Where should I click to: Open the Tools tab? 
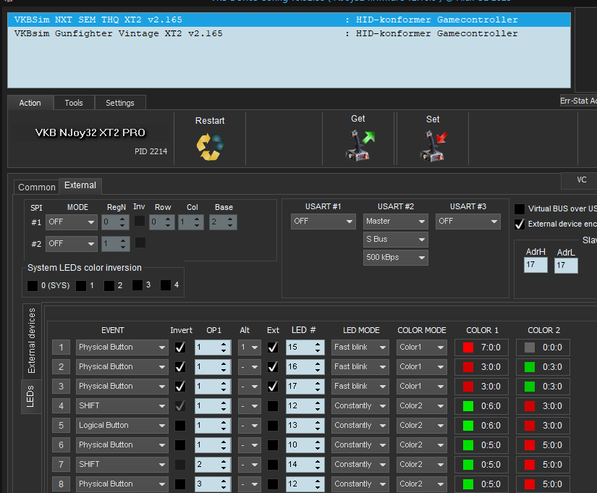point(74,103)
